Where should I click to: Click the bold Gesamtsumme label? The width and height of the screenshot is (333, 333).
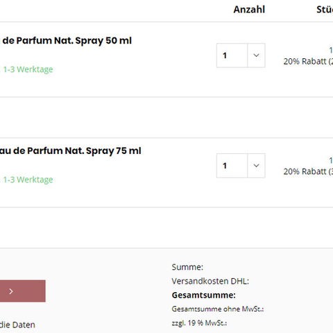click(203, 295)
